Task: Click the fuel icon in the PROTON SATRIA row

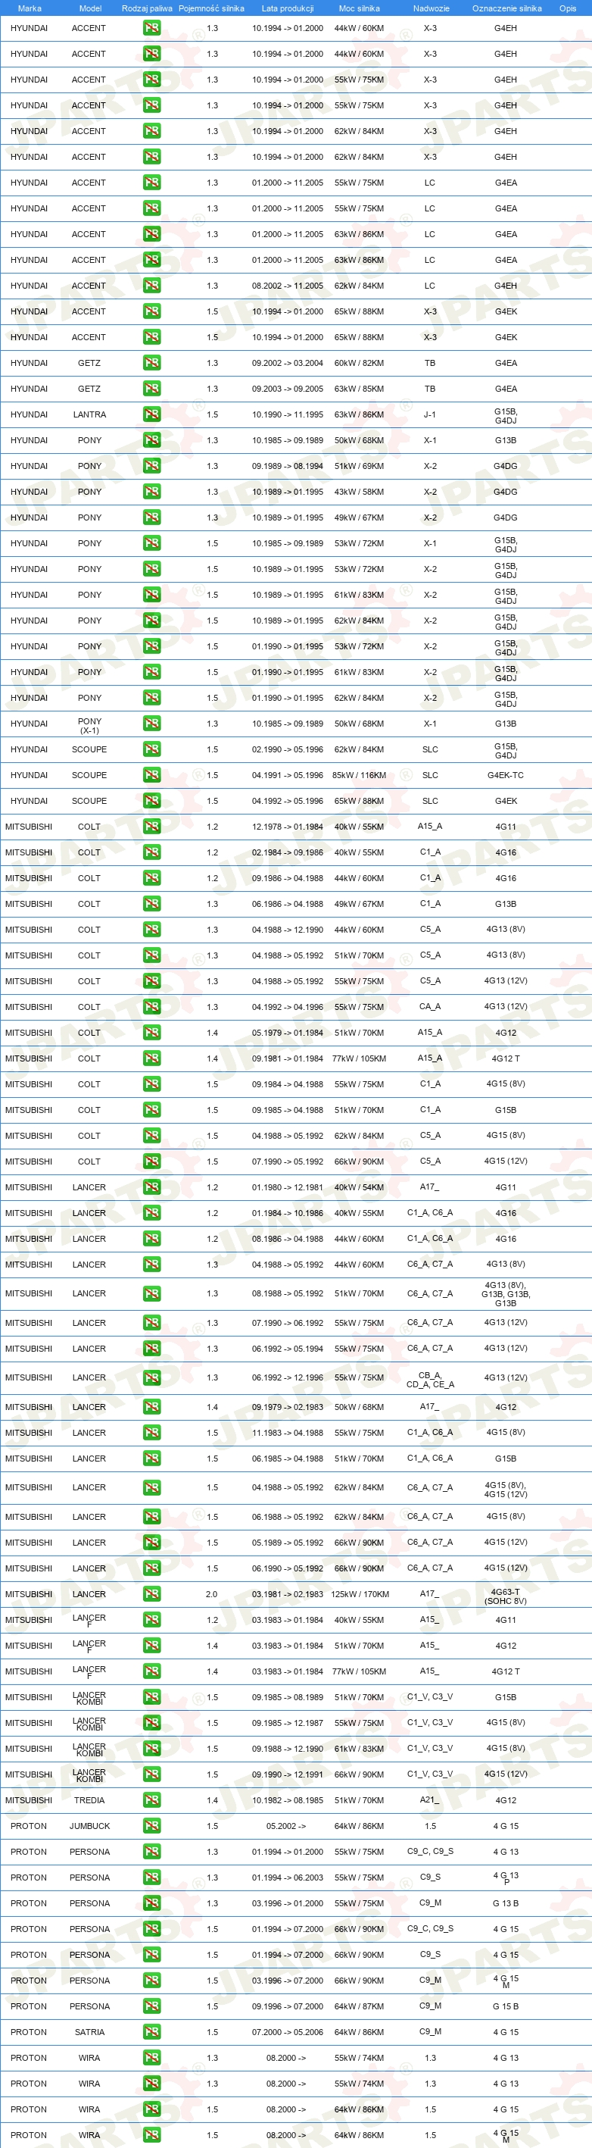Action: pyautogui.click(x=151, y=2032)
